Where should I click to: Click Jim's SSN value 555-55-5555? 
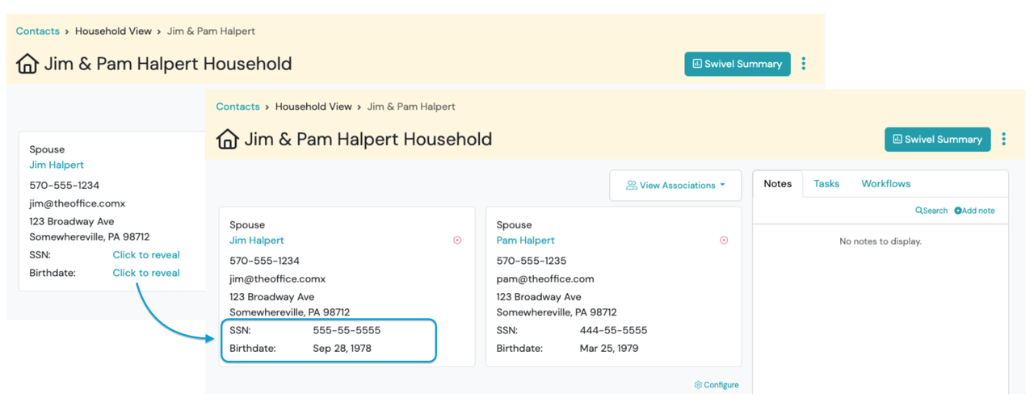(347, 330)
